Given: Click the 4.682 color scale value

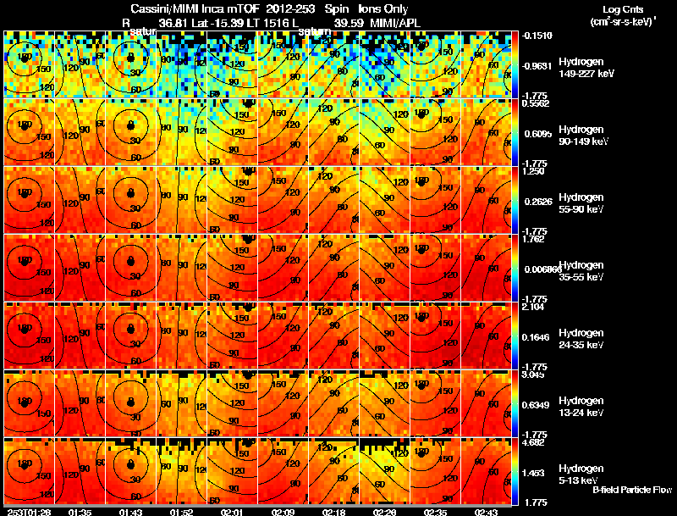Looking at the screenshot, I should click(533, 442).
